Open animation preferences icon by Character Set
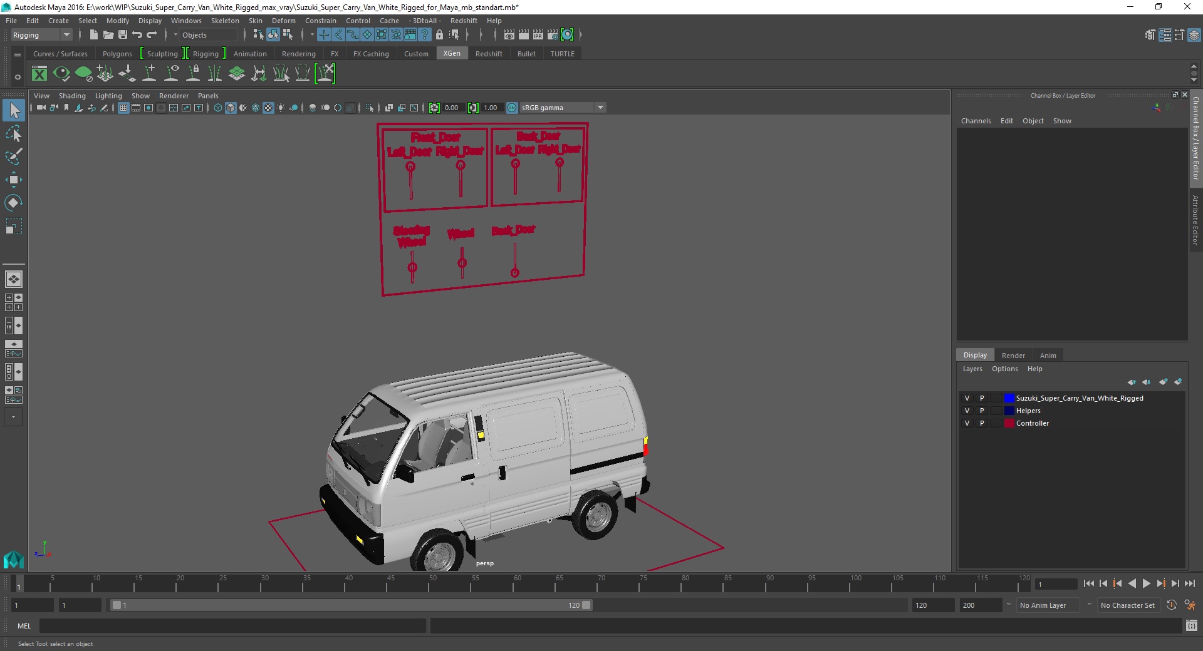 1190,605
